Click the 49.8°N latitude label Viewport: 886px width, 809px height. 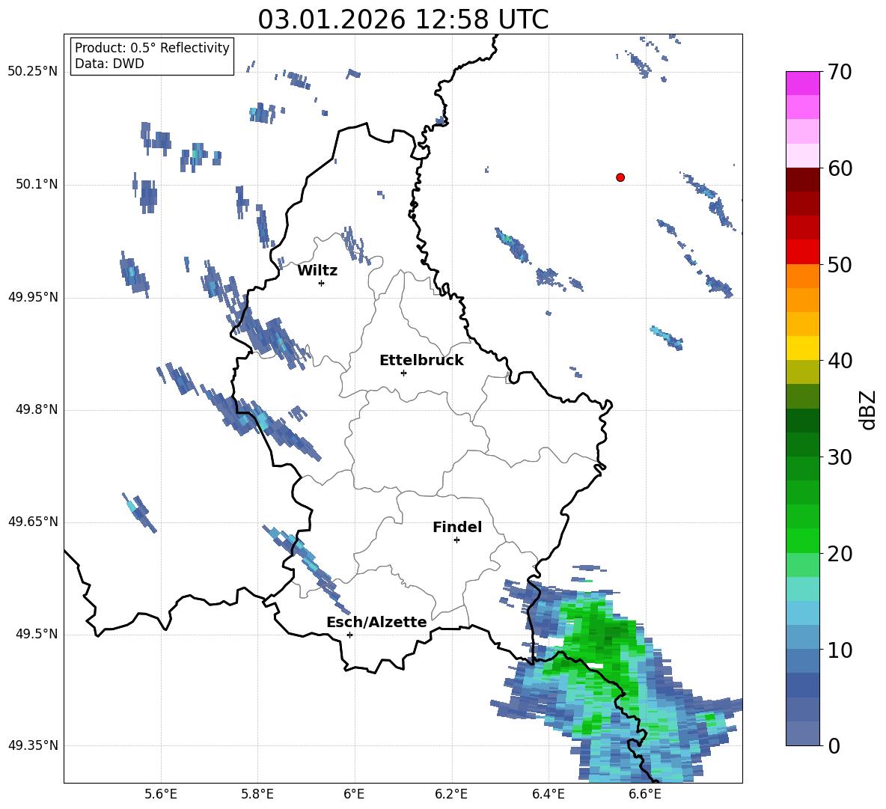pyautogui.click(x=37, y=409)
